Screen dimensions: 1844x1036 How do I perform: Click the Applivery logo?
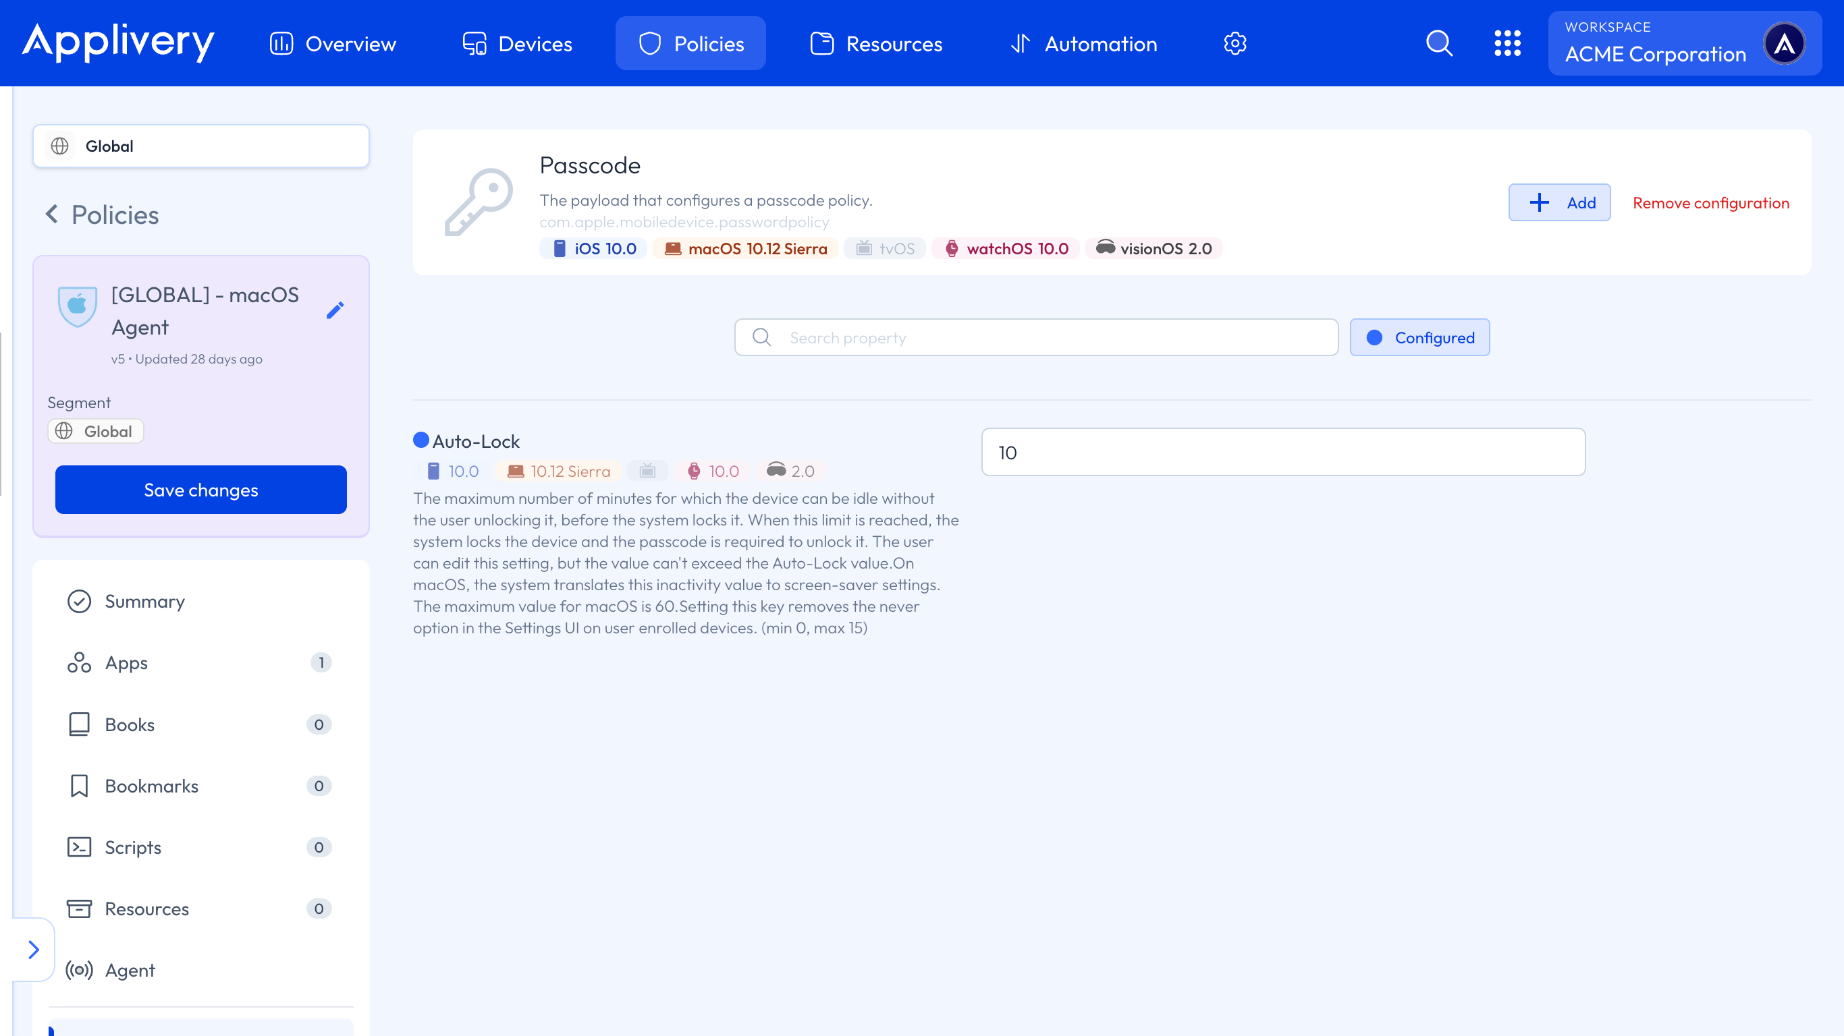118,42
